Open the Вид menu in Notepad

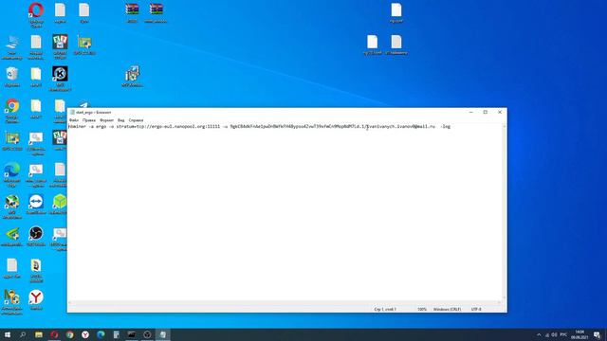point(121,120)
